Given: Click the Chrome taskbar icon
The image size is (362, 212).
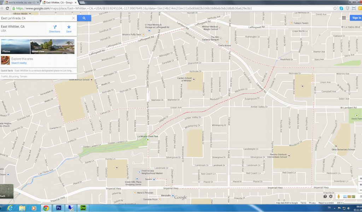Looking at the screenshot, I should click(x=46, y=208).
